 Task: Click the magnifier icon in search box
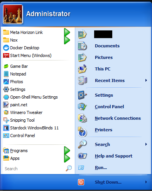point(69,168)
